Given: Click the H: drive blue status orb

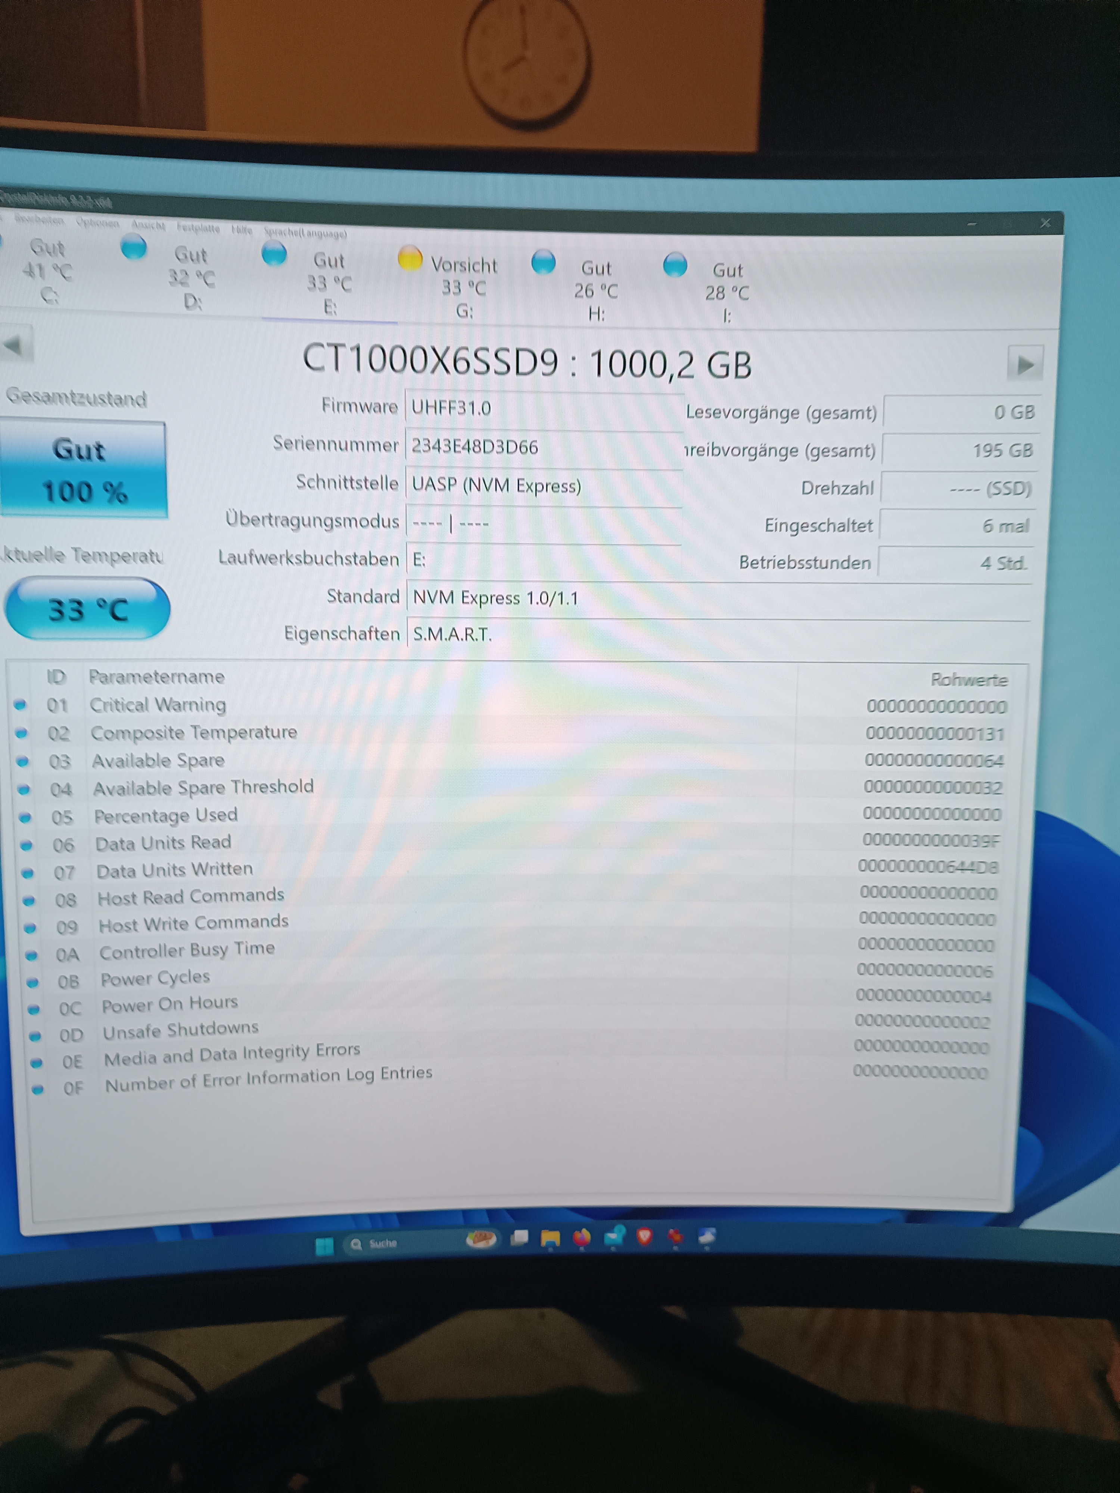Looking at the screenshot, I should point(543,262).
